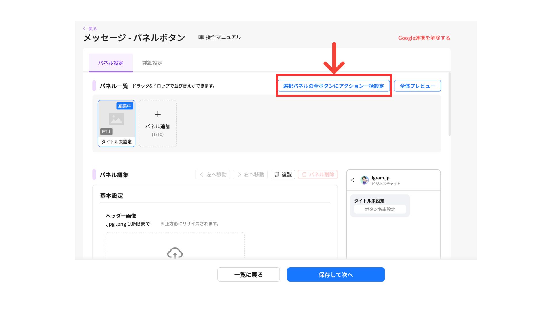Click the image placeholder icon in panel thumbnail
The width and height of the screenshot is (552, 310).
(116, 119)
